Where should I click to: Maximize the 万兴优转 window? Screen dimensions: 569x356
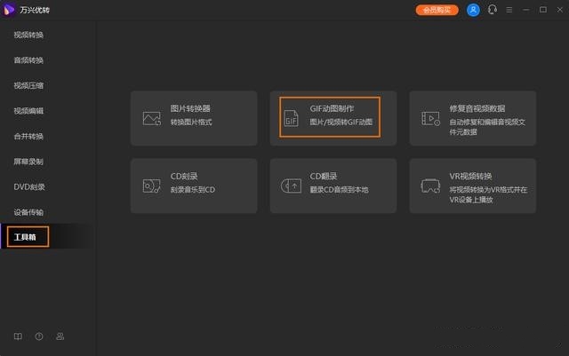(543, 10)
